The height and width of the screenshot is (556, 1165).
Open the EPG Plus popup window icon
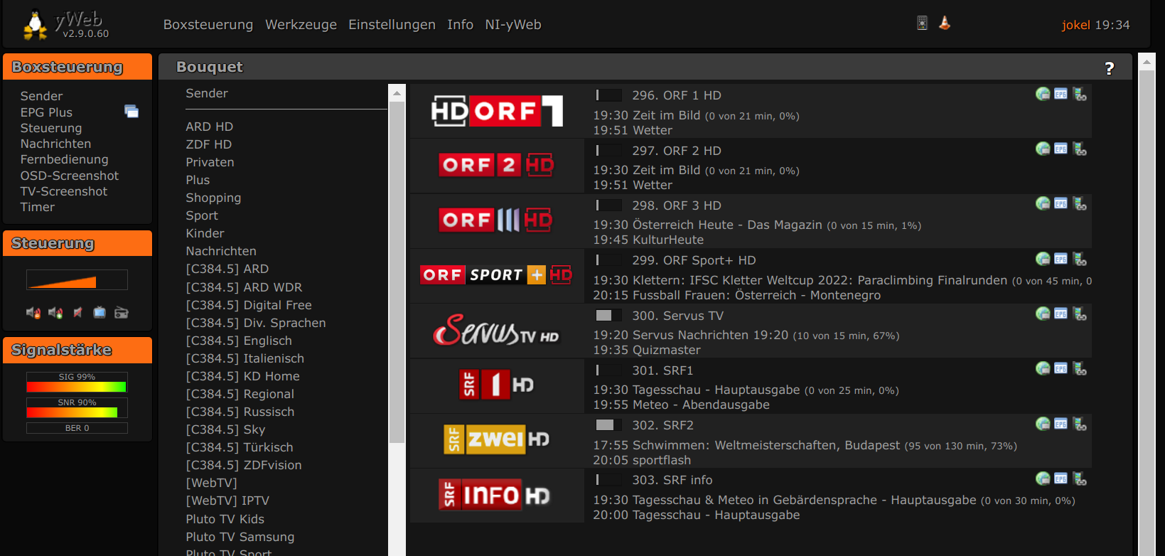coord(131,111)
